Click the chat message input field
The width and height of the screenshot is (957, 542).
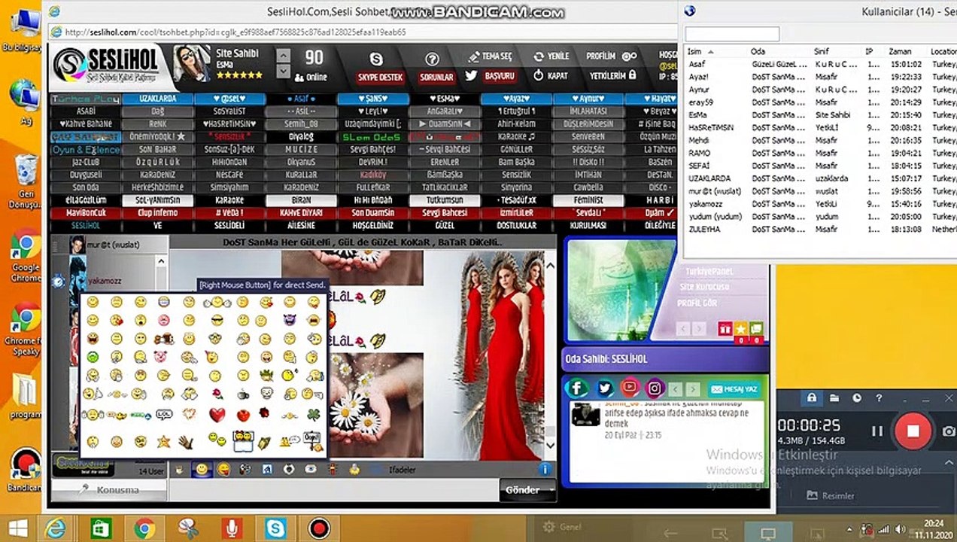tap(333, 490)
